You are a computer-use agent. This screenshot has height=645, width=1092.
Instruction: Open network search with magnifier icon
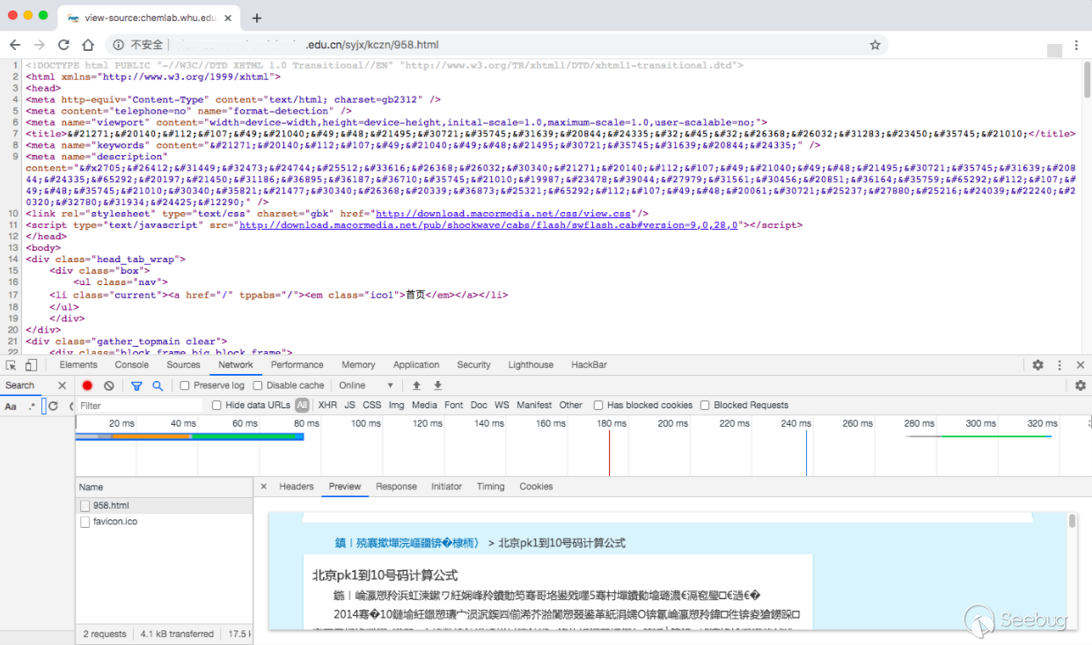click(158, 385)
